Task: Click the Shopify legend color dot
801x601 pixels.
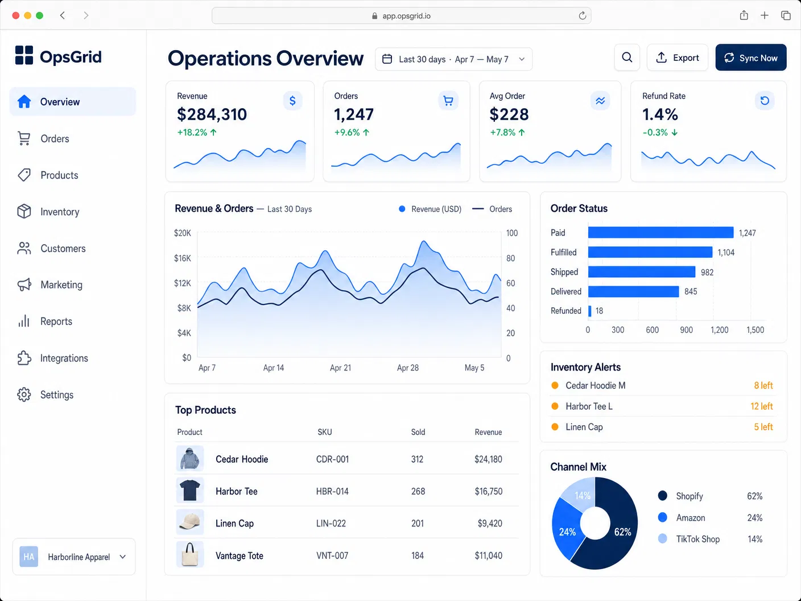Action: [662, 496]
